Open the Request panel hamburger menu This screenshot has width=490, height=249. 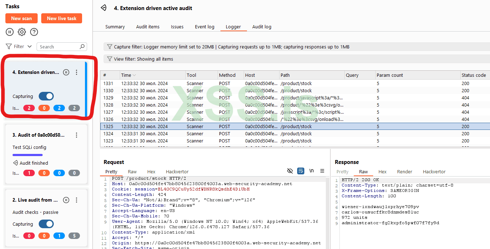(322, 171)
